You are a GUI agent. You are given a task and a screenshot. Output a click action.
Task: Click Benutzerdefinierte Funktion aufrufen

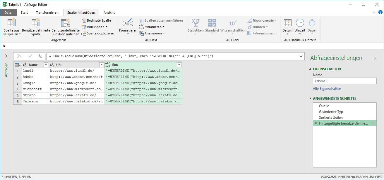click(66, 27)
